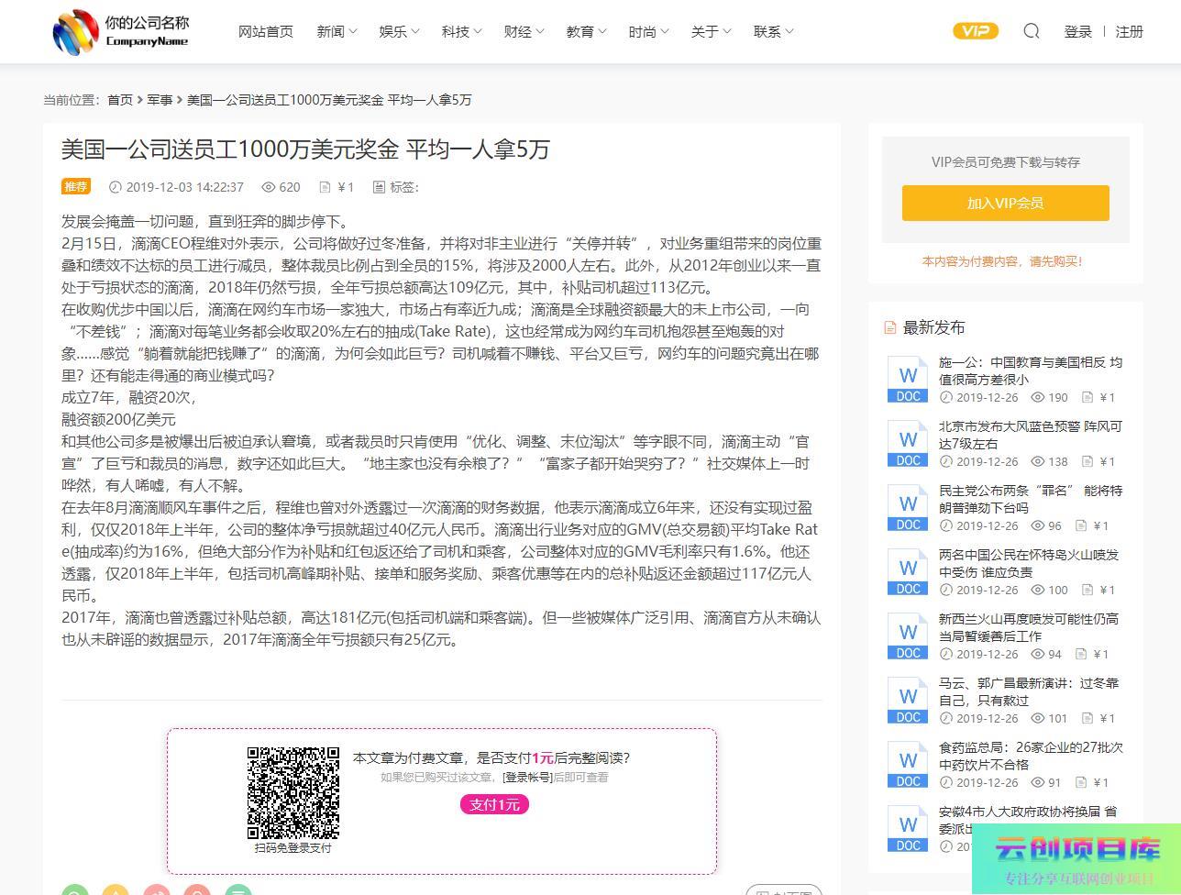
Task: Click the 军事 breadcrumb link
Action: pyautogui.click(x=160, y=100)
